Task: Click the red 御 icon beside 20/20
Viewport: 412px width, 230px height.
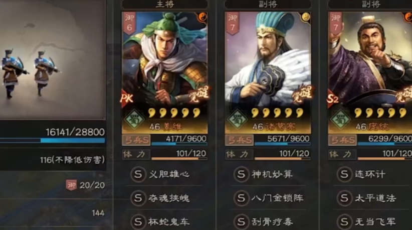Action: point(71,185)
